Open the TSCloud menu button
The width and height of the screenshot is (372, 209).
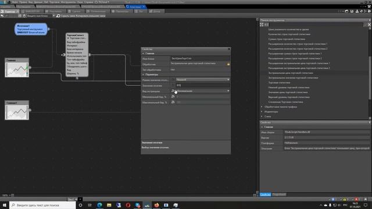(x=102, y=2)
